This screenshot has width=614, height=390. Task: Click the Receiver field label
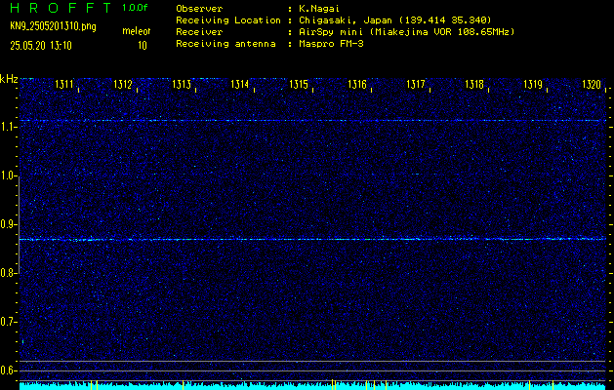pos(199,31)
